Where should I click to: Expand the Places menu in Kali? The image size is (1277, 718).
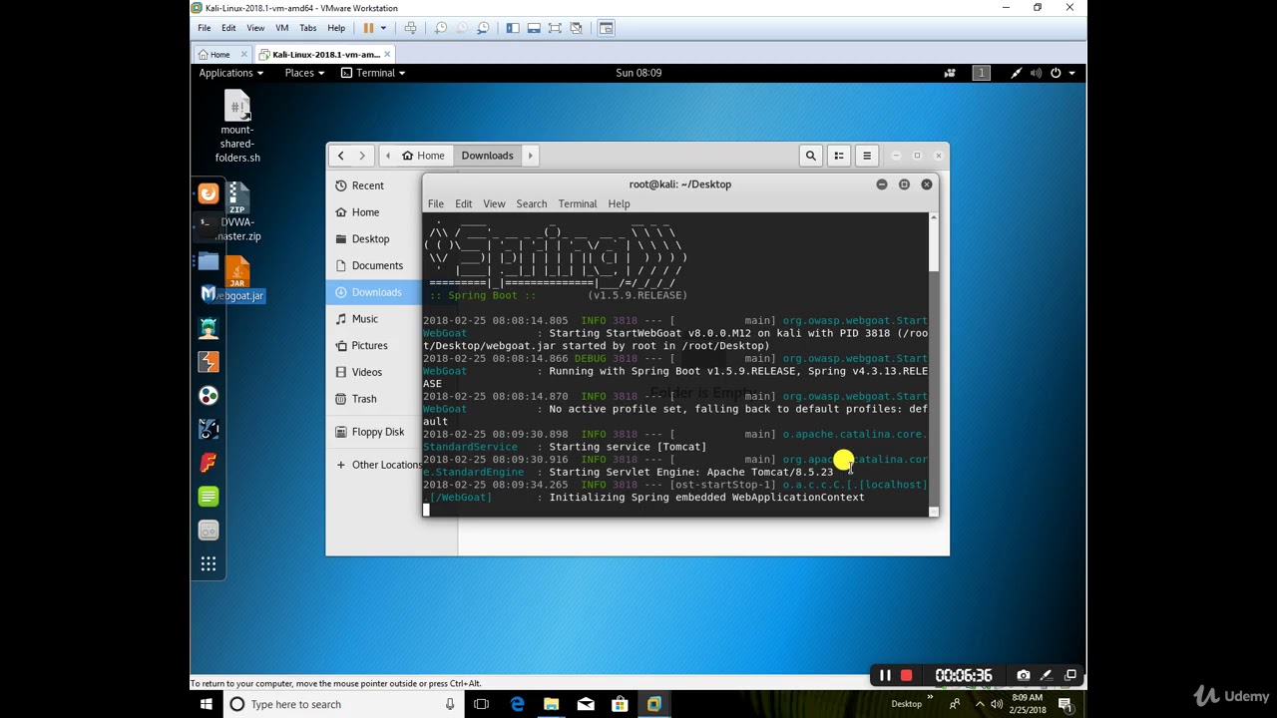point(303,73)
